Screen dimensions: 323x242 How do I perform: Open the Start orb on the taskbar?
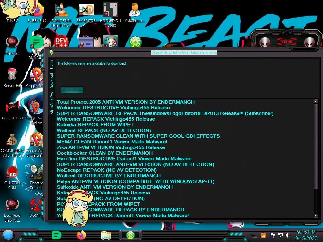[x=8, y=235]
